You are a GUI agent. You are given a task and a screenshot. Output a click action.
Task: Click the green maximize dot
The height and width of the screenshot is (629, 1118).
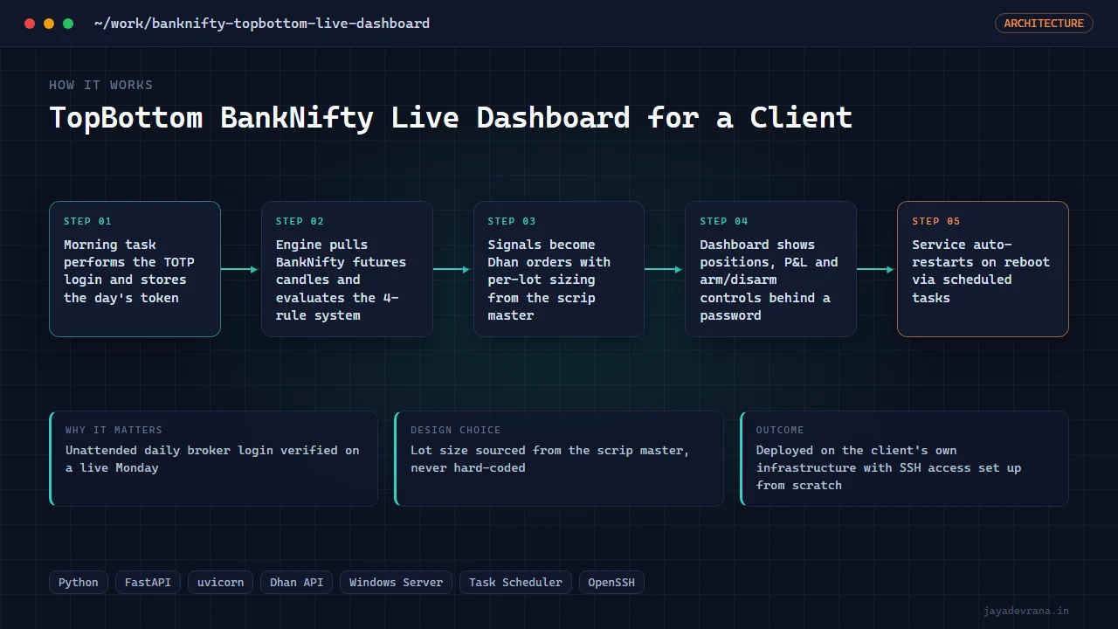[x=68, y=24]
